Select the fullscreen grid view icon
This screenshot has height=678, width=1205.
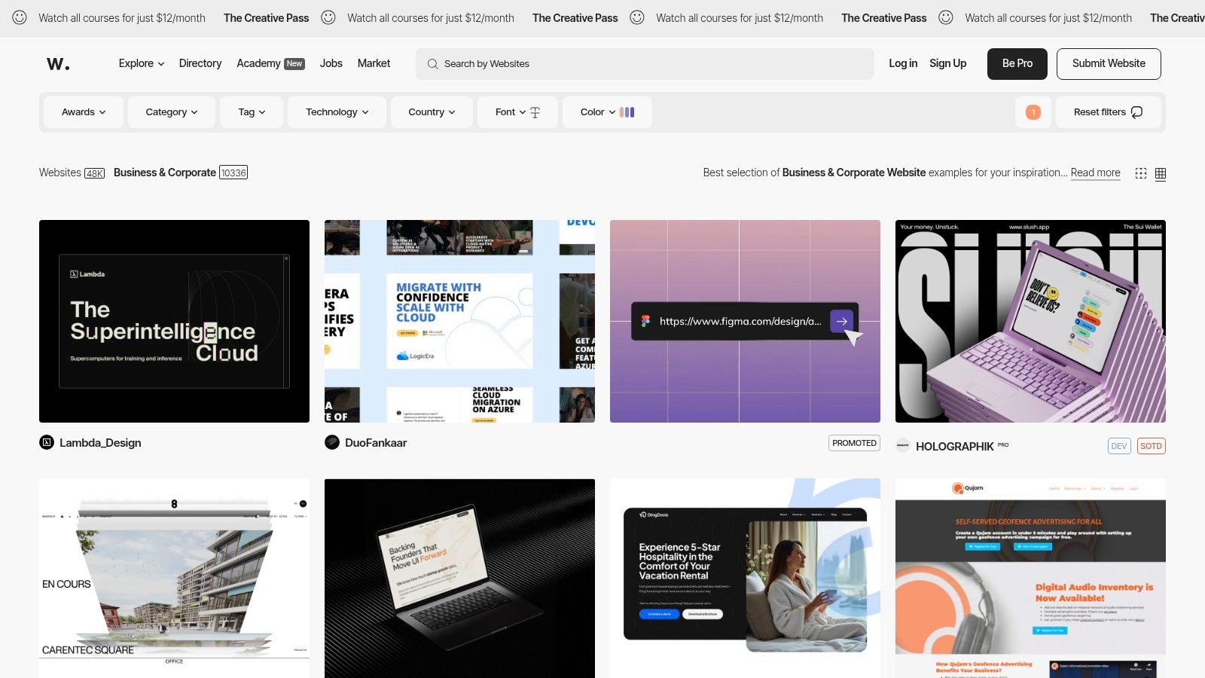coord(1141,173)
